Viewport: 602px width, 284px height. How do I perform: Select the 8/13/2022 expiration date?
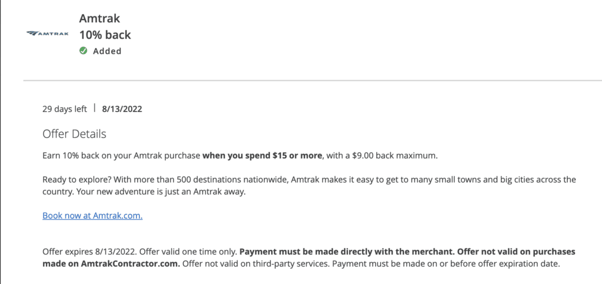pyautogui.click(x=122, y=109)
